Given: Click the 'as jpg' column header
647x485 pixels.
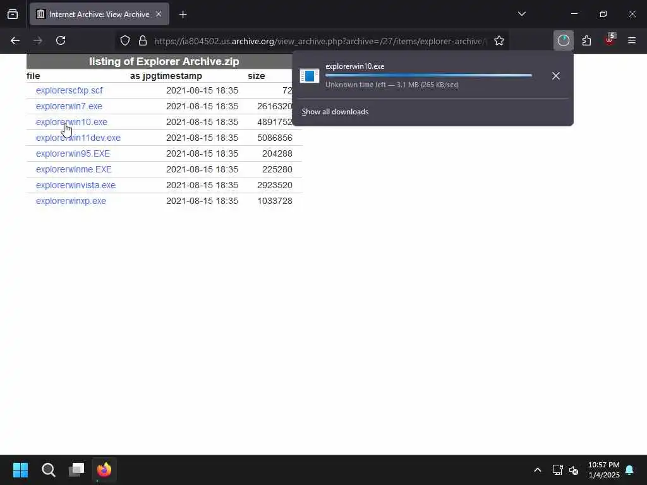Looking at the screenshot, I should click(141, 76).
